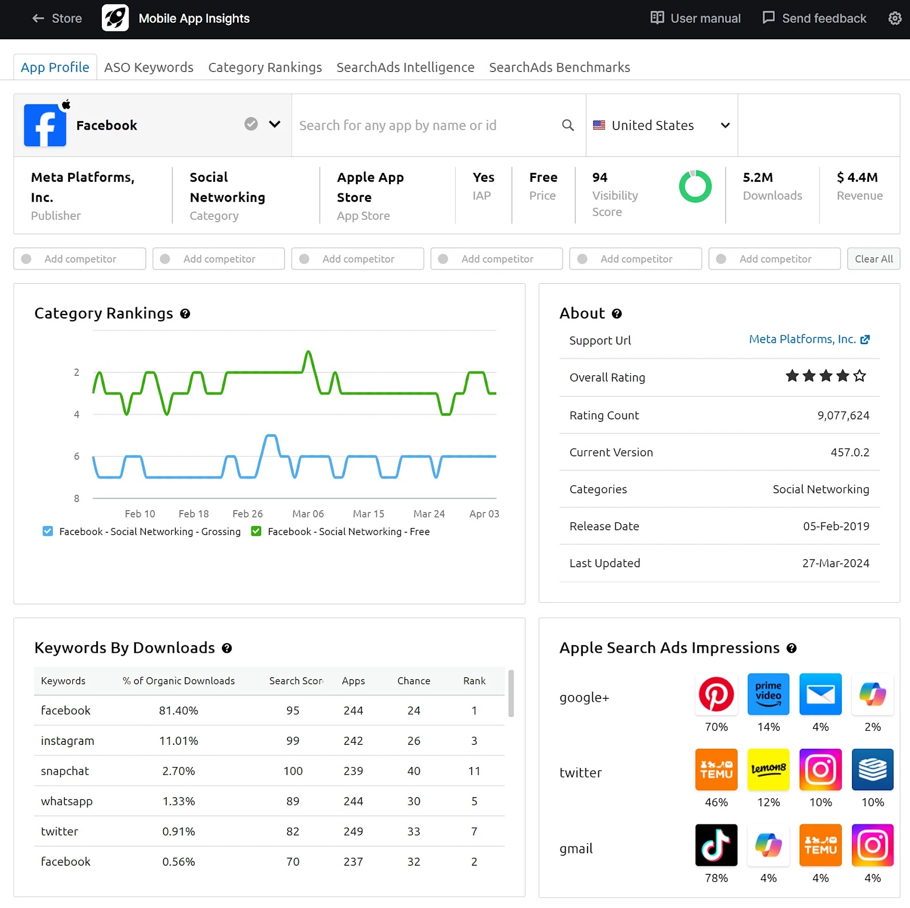Click the TikTok icon in gmail row
This screenshot has width=910, height=908.
pos(716,845)
